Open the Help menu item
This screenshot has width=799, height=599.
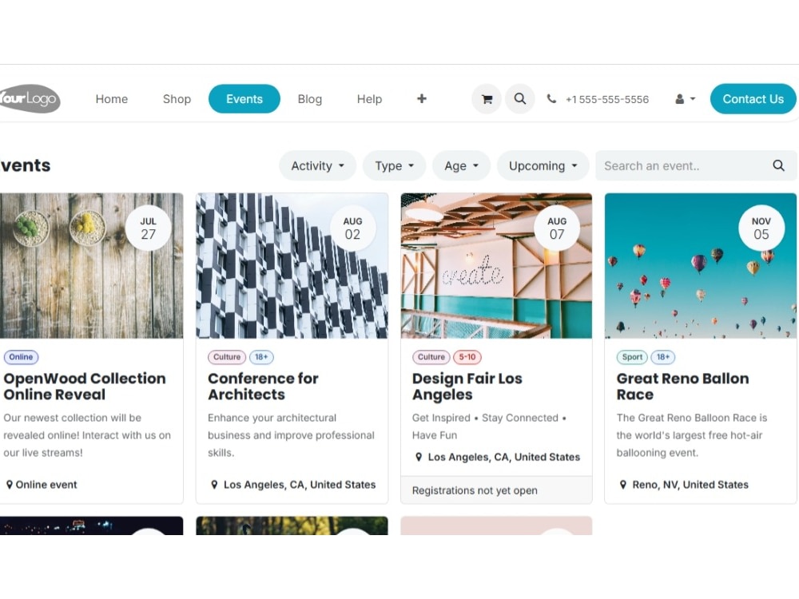[x=369, y=99]
